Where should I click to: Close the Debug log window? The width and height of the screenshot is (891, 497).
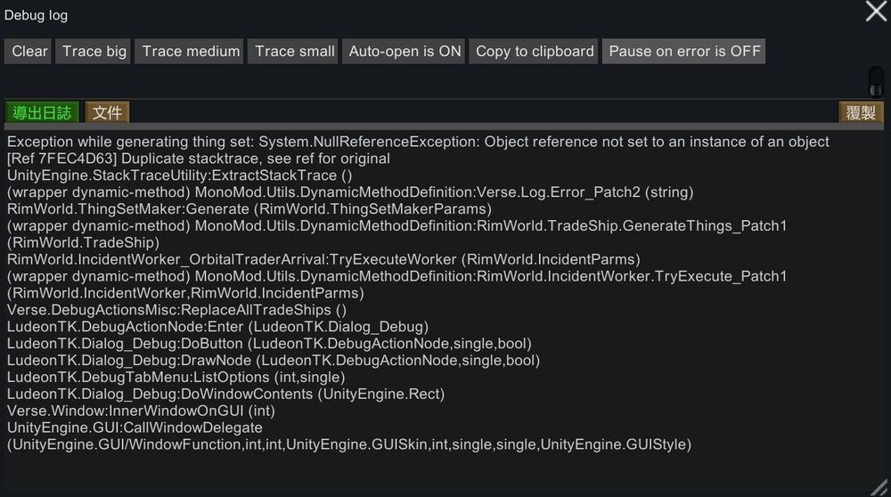pyautogui.click(x=876, y=12)
